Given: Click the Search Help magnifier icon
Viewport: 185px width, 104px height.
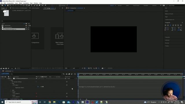Looking at the screenshot, I should [167, 5].
